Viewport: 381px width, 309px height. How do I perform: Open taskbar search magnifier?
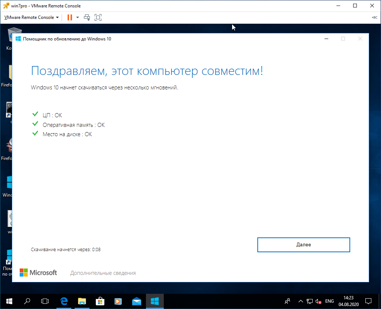pyautogui.click(x=27, y=301)
